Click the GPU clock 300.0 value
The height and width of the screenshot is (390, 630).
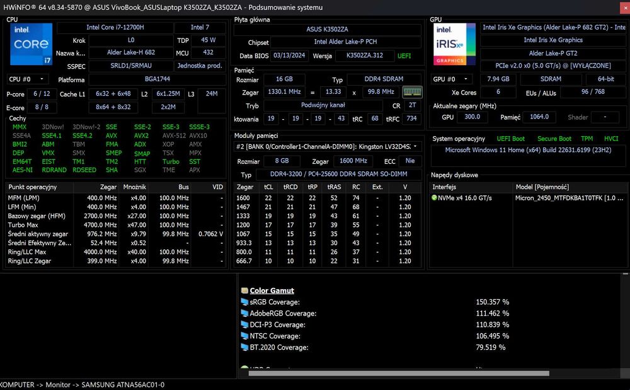472,117
